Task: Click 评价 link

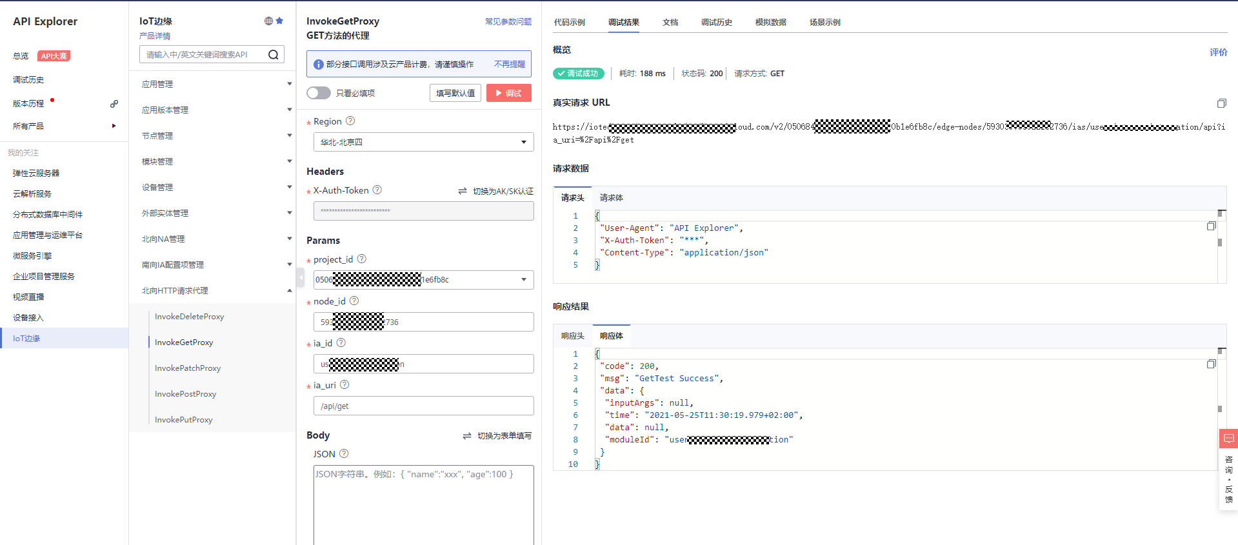Action: click(x=1219, y=52)
